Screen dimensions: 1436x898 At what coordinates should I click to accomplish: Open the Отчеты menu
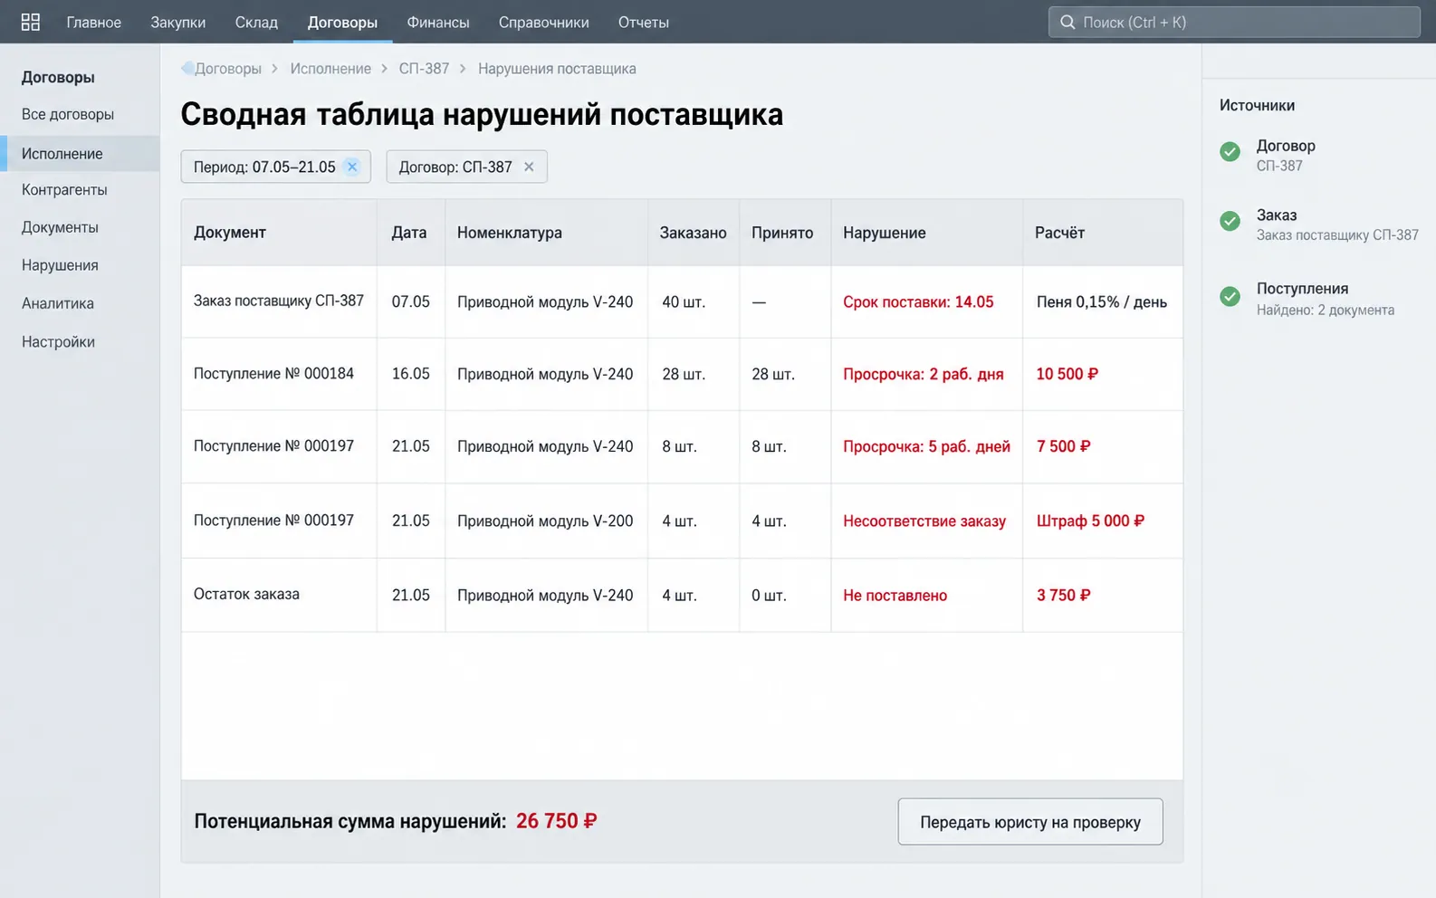pyautogui.click(x=644, y=23)
